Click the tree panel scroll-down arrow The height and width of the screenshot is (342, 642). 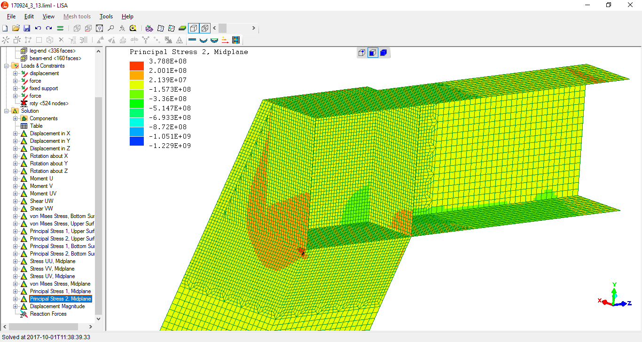(98, 319)
